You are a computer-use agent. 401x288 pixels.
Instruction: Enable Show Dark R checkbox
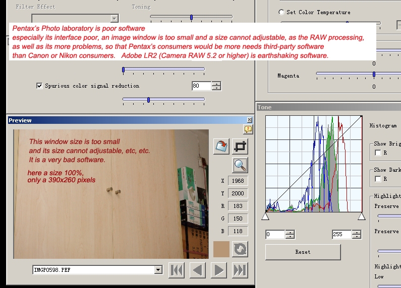pyautogui.click(x=378, y=179)
